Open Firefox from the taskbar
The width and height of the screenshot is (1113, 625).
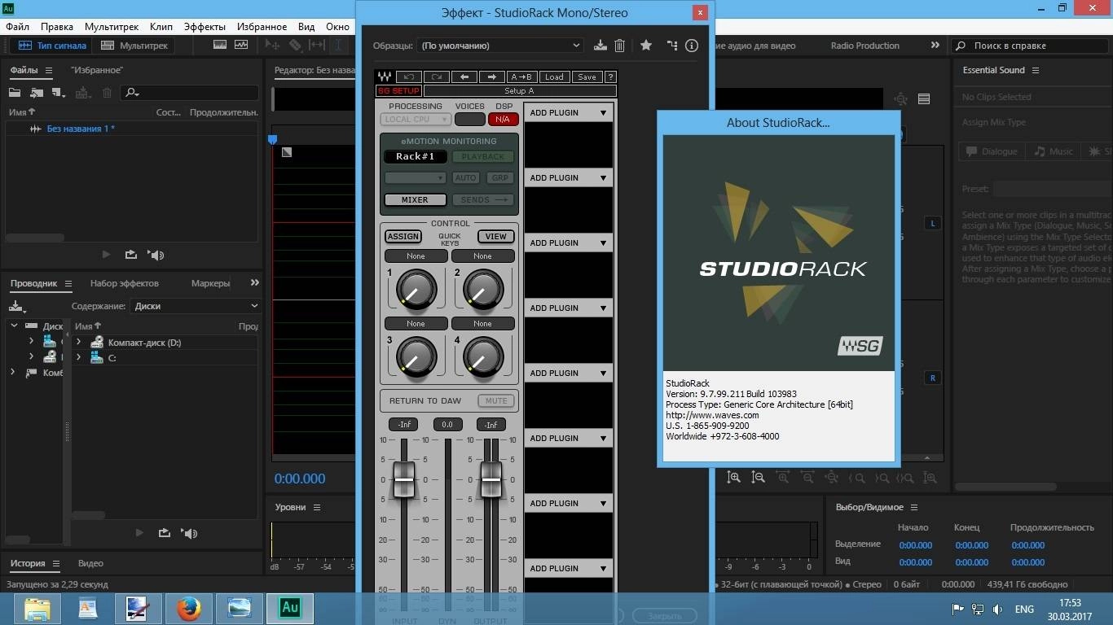189,608
